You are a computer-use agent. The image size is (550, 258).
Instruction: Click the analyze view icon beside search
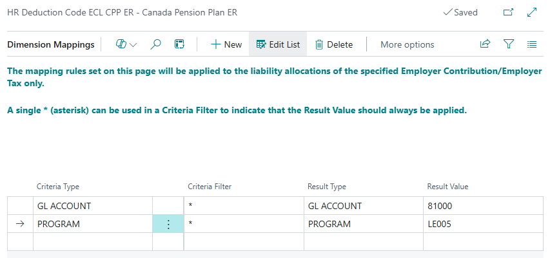[x=180, y=44]
